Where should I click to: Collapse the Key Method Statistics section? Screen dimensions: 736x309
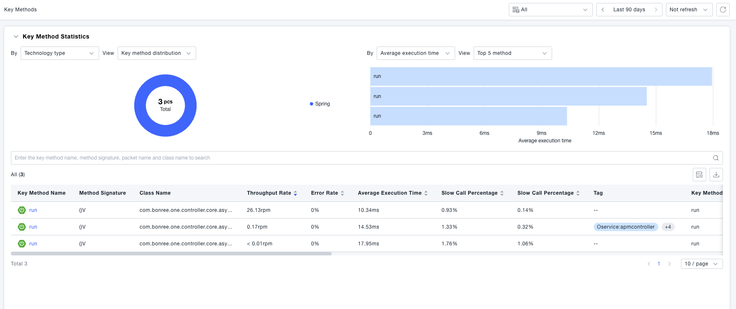tap(16, 36)
